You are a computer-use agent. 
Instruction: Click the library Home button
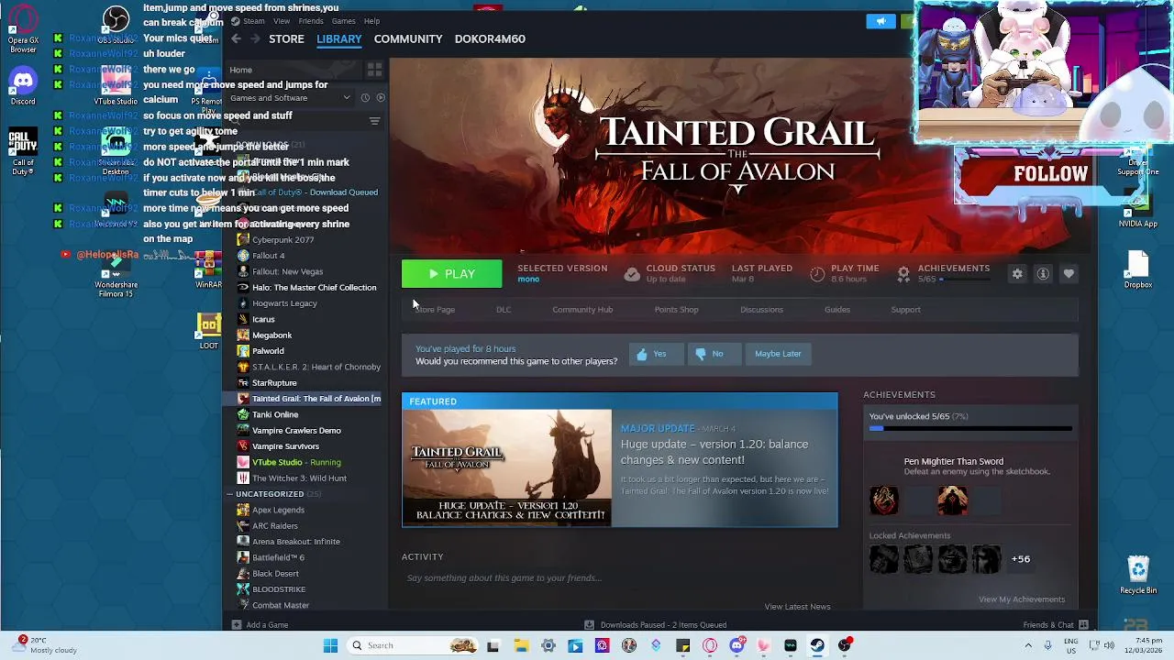(x=292, y=71)
